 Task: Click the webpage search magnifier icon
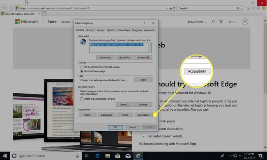213,22
